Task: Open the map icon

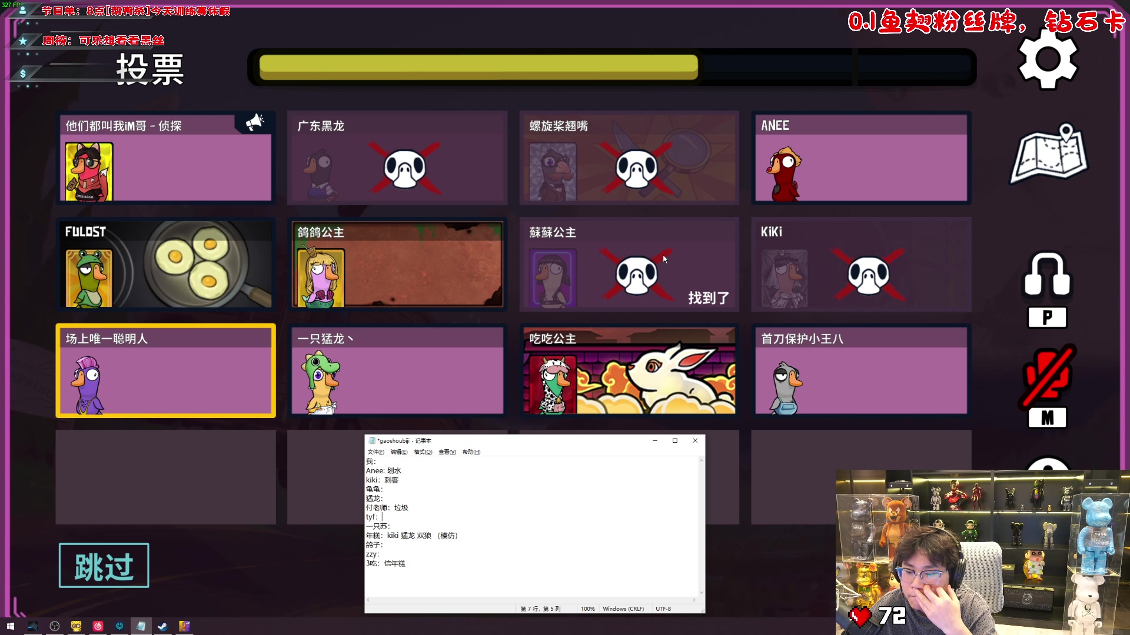Action: tap(1049, 154)
